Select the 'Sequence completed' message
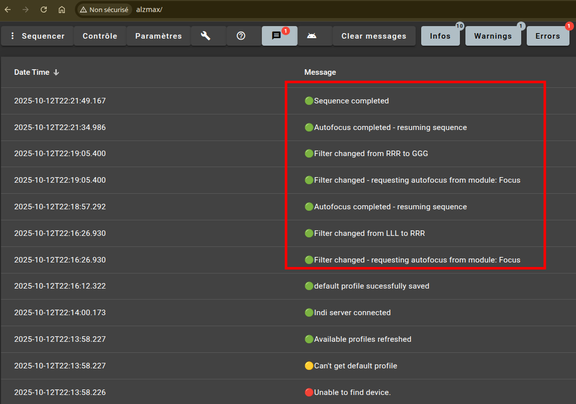 [351, 101]
